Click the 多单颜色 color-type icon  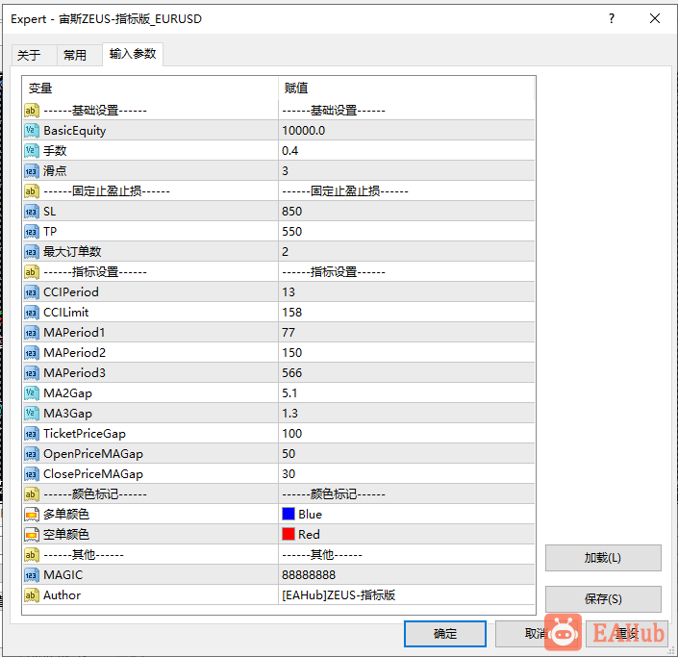[x=32, y=515]
